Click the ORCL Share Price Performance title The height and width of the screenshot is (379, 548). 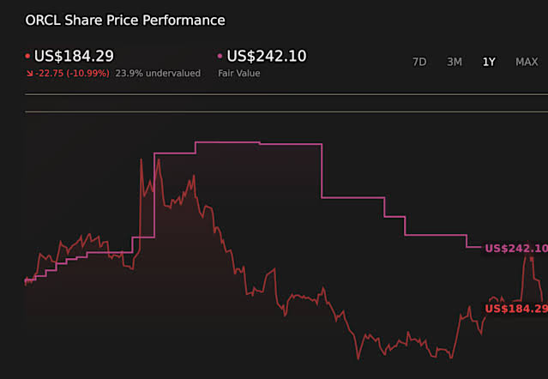point(125,21)
